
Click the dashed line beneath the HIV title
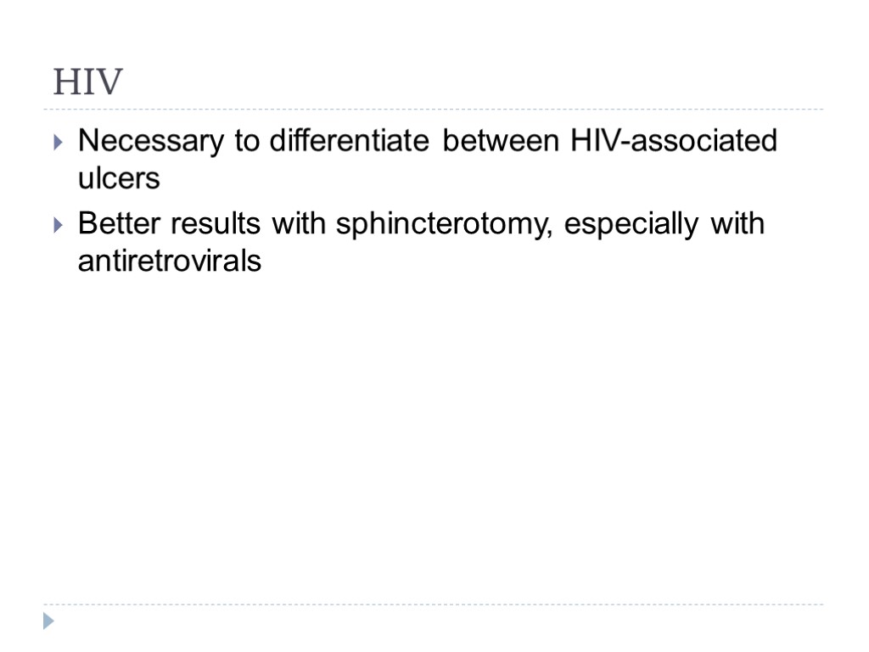(x=433, y=110)
